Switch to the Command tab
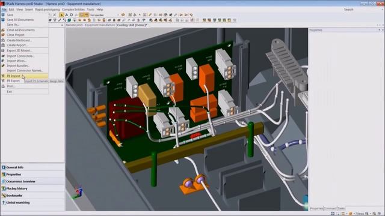 click(330, 208)
